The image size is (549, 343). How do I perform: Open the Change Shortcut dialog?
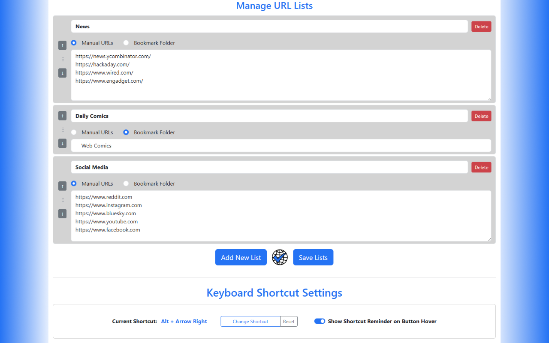pos(250,321)
